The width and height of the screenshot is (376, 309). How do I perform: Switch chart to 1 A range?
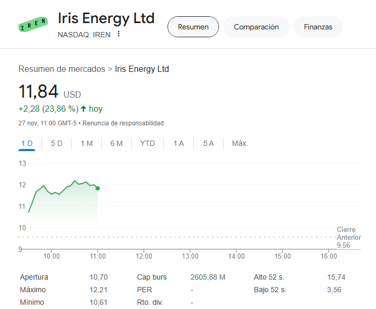pos(179,143)
